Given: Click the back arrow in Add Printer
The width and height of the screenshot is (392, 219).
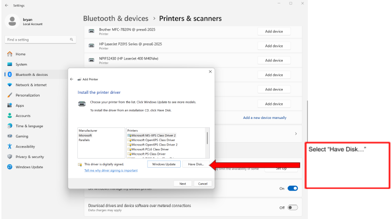Looking at the screenshot, I should [x=72, y=79].
